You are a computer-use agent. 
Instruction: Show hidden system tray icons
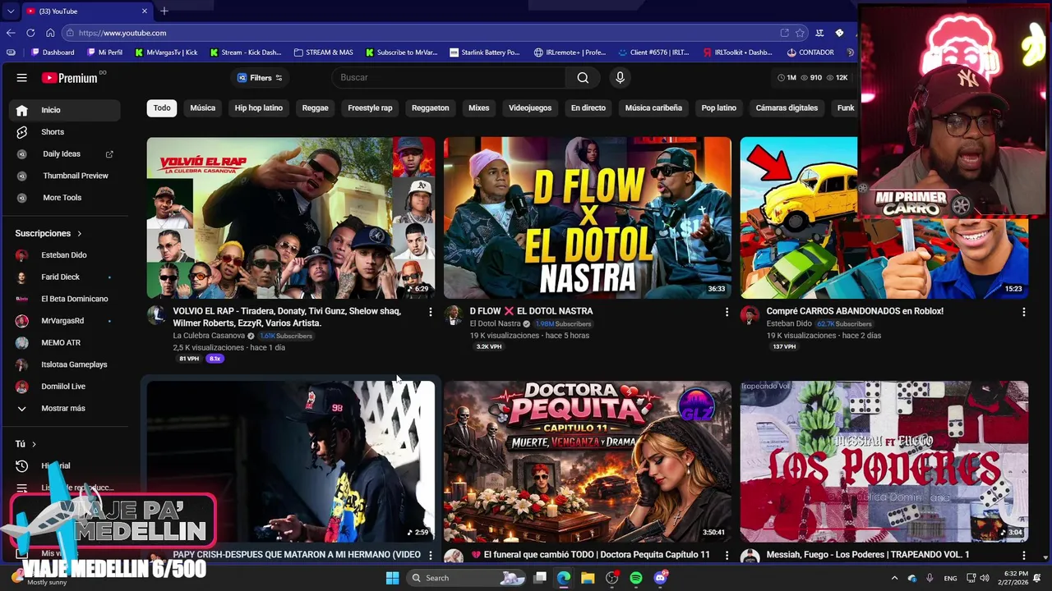[x=894, y=578]
